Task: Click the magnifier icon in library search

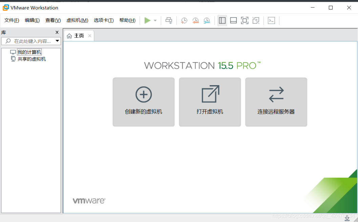Action: (8, 41)
